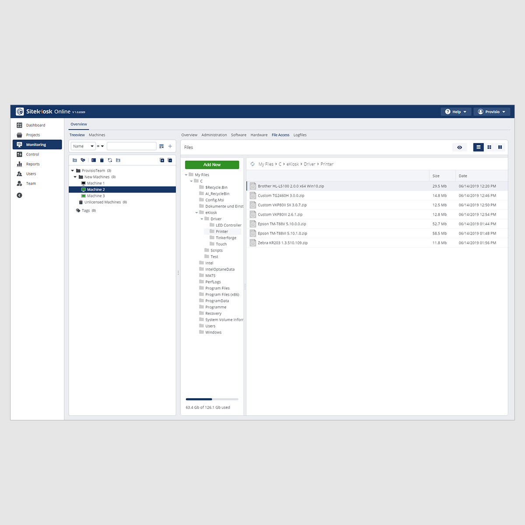The height and width of the screenshot is (525, 525).
Task: Click the delete trash icon in tree toolbar
Action: 102,160
